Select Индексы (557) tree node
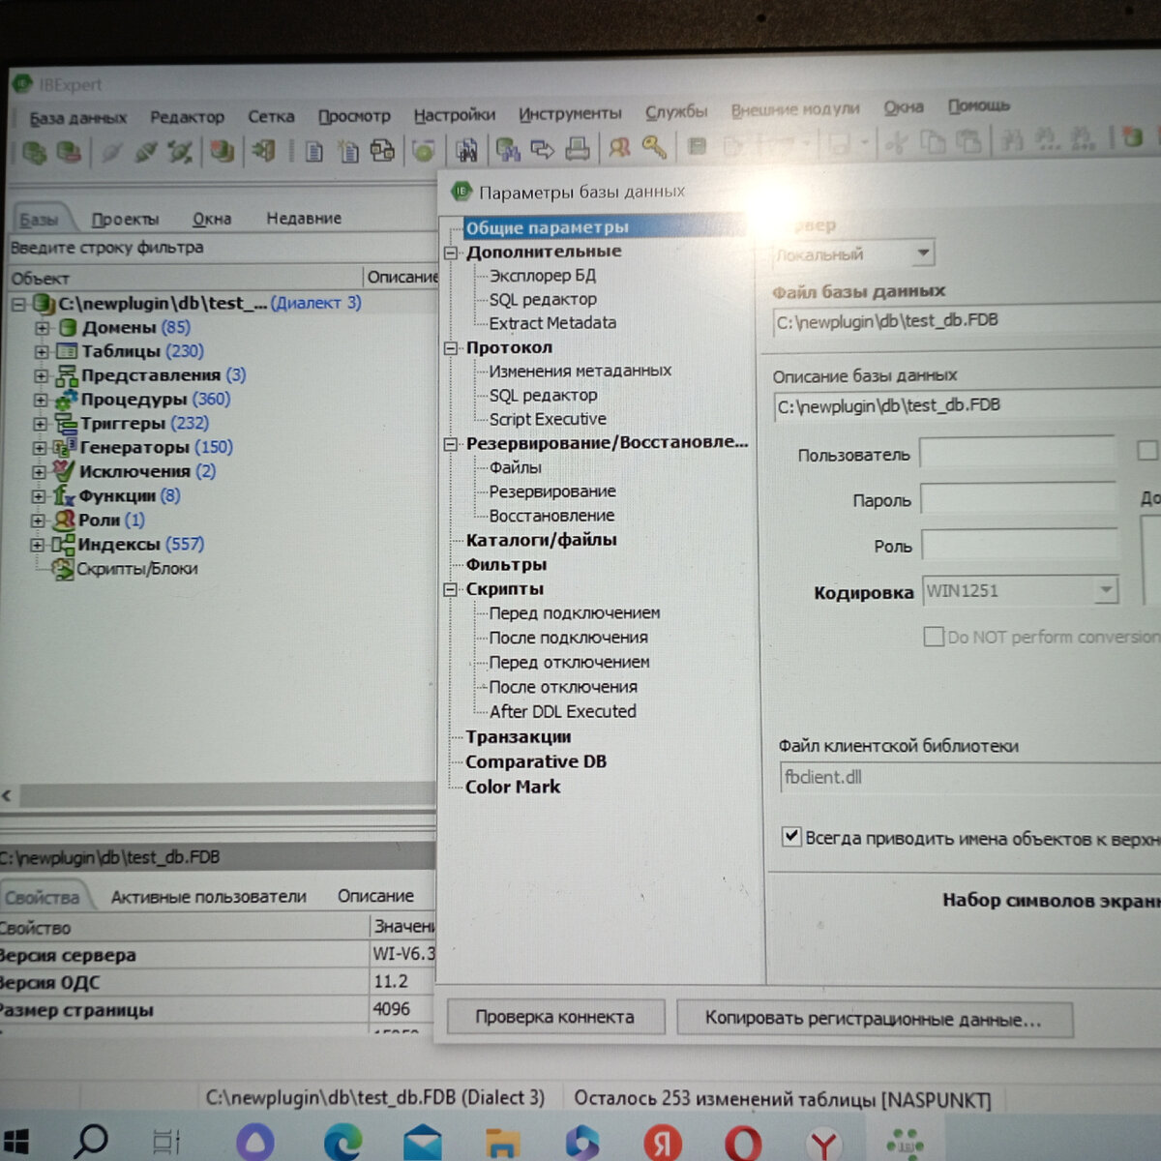The image size is (1161, 1161). 141,545
